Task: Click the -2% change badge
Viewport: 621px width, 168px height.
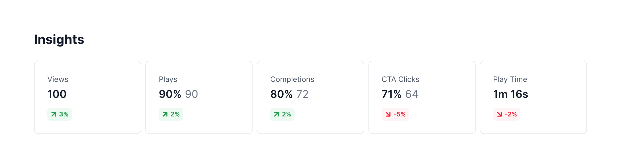Action: coord(507,114)
